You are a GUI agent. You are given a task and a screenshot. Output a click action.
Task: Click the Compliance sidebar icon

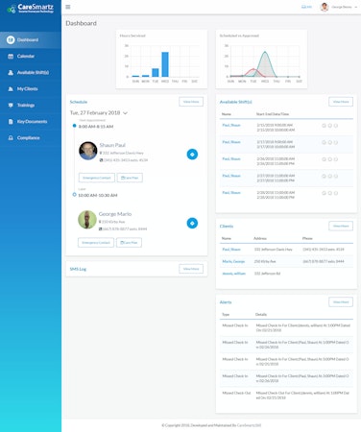pyautogui.click(x=11, y=138)
